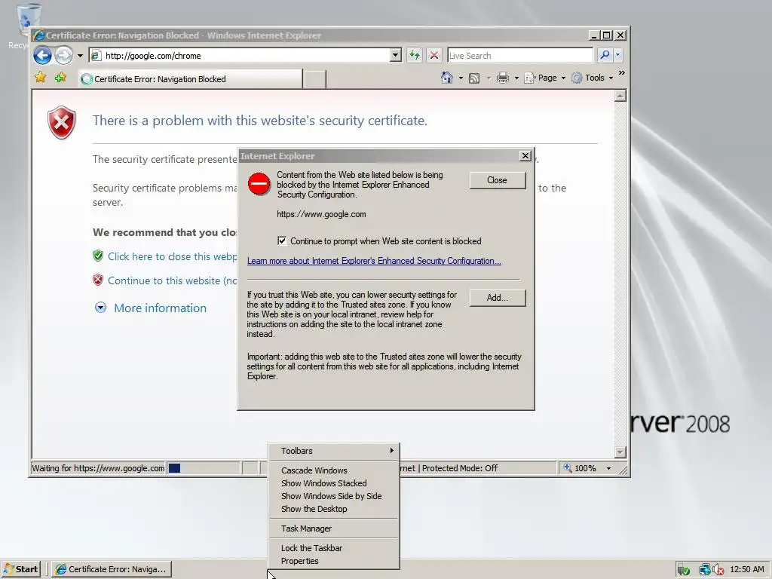Screen dimensions: 772x579
Task: Open Task Manager from context menu
Action: click(335, 528)
